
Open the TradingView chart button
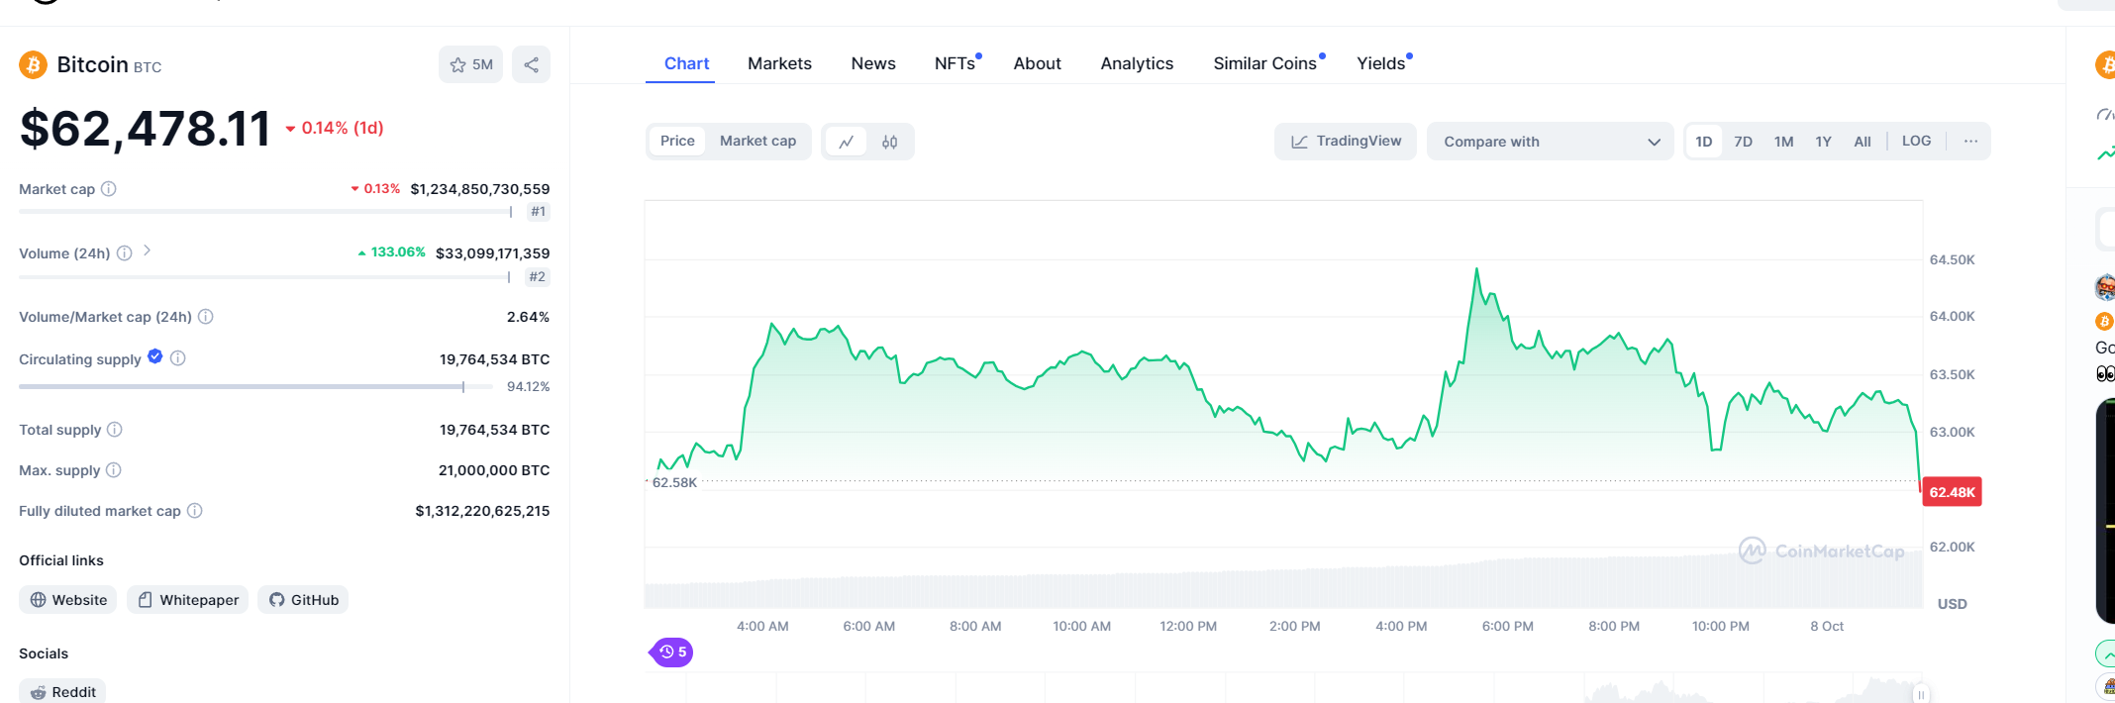tap(1346, 142)
